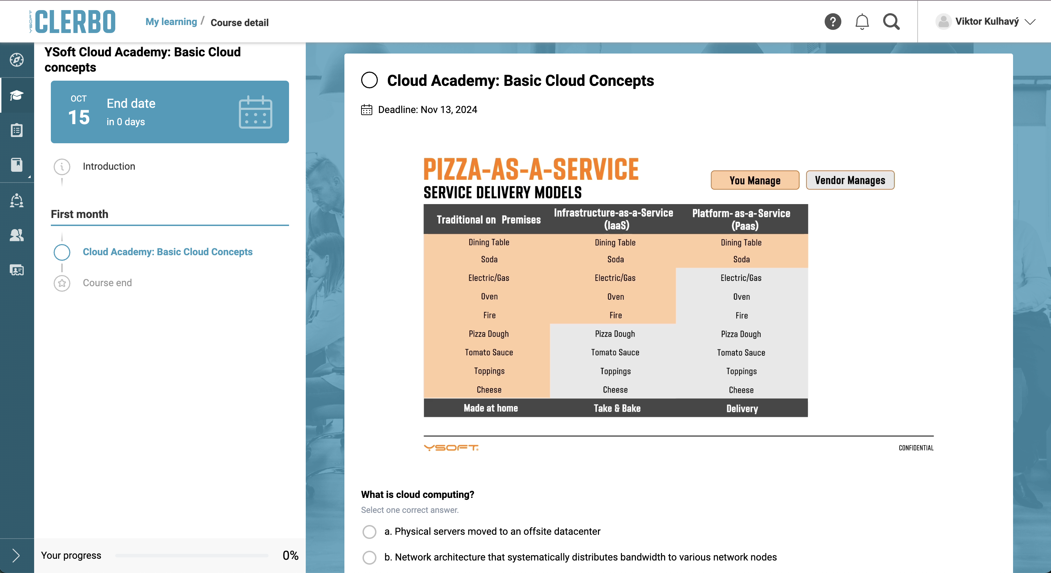Select the Course detail breadcrumb item
Viewport: 1051px width, 573px height.
(239, 23)
